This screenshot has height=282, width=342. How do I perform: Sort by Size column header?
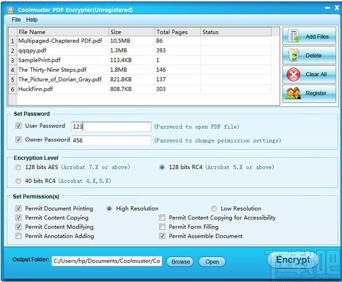point(132,32)
